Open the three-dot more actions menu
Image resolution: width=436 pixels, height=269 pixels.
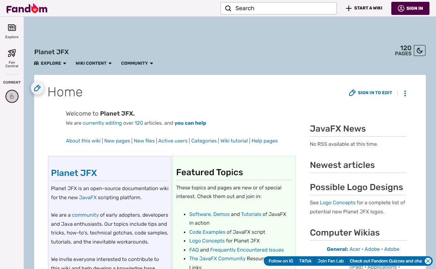[405, 93]
